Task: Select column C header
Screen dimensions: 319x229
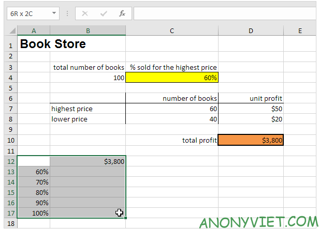Action: (x=172, y=32)
